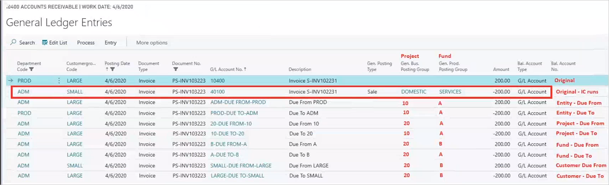Viewport: 609px width, 185px height.
Task: Click the row selector arrow on first row
Action: point(10,81)
